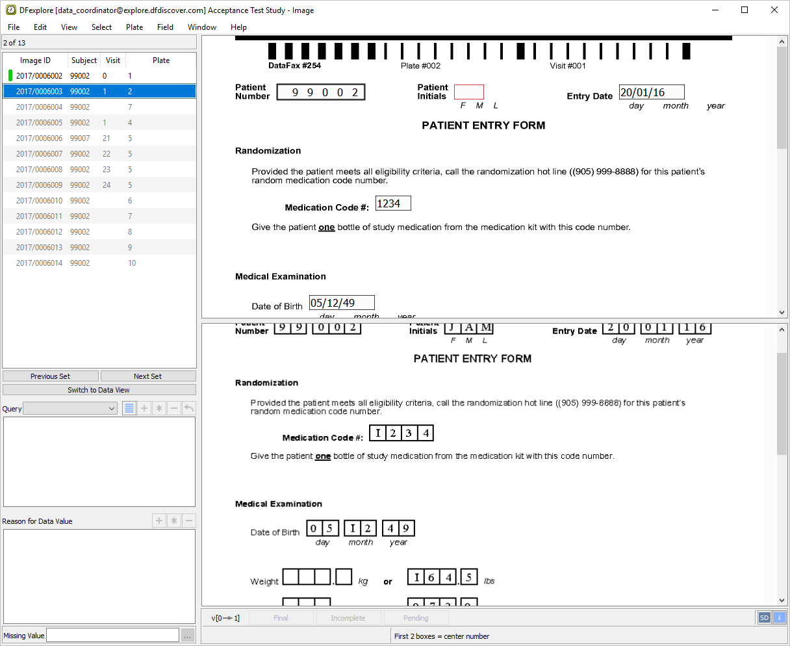Click the Missing Value text field

(112, 635)
